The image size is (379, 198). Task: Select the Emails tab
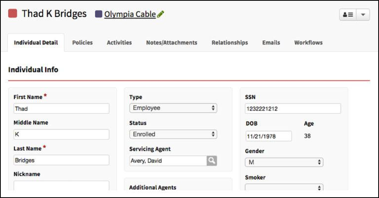pyautogui.click(x=271, y=43)
